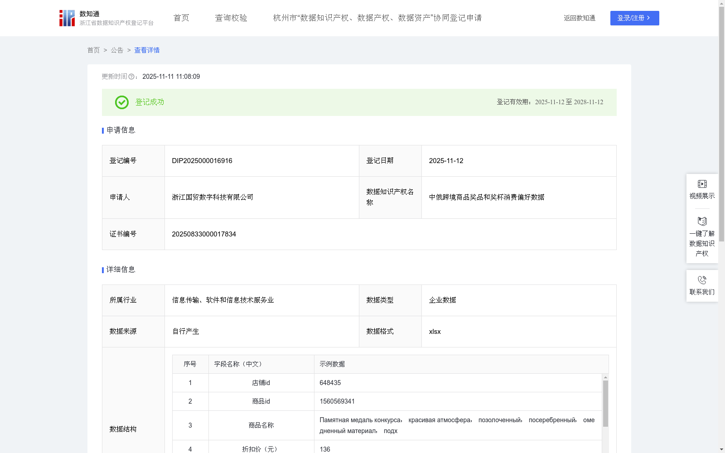Click the green 登记成功 checkmark icon
The image size is (725, 453).
pyautogui.click(x=121, y=102)
